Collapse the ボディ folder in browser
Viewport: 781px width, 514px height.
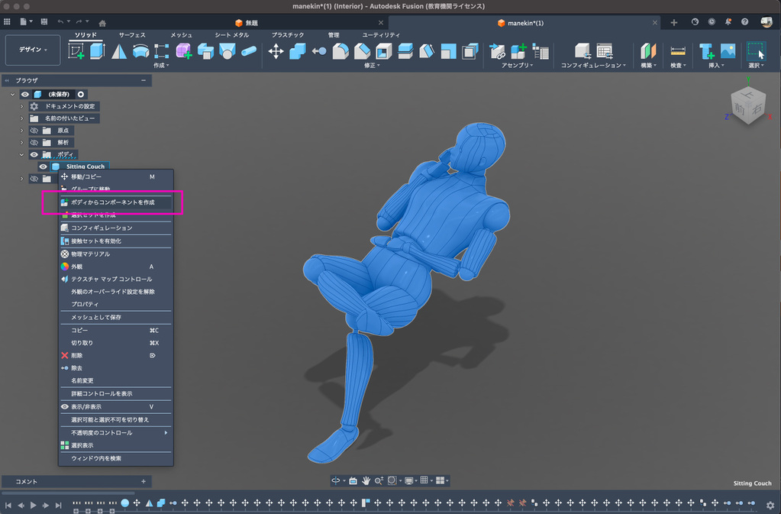tap(22, 155)
